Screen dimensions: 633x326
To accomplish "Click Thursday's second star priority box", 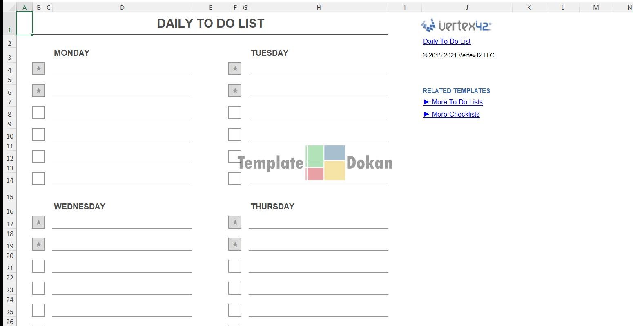I will [235, 244].
